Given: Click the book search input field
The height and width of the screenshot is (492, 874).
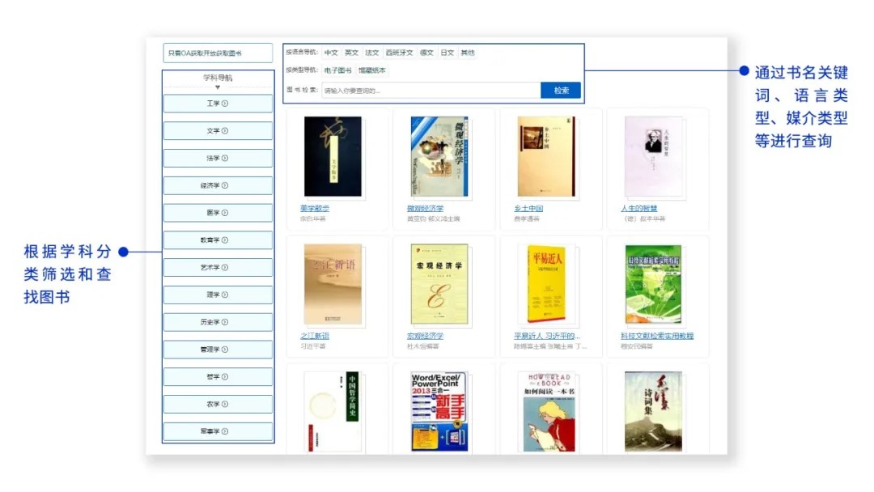Looking at the screenshot, I should pyautogui.click(x=431, y=91).
